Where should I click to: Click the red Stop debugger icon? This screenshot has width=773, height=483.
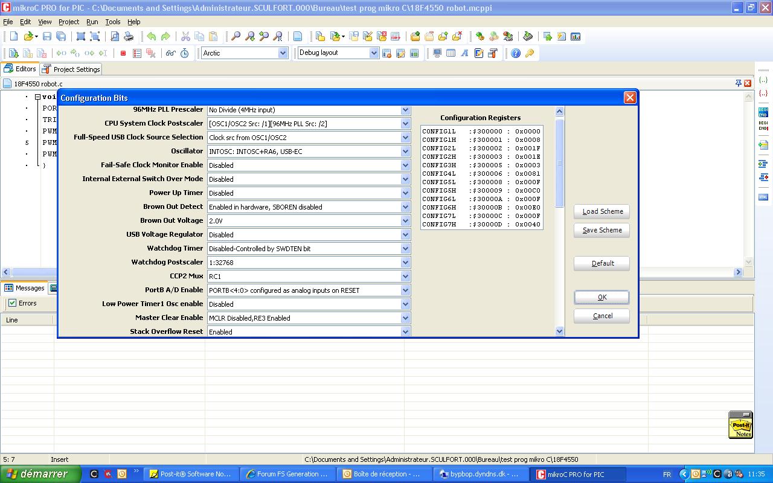[123, 53]
